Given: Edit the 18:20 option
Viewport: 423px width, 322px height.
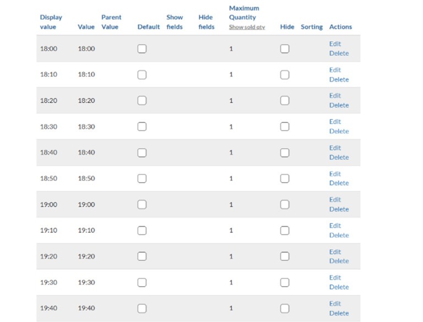Looking at the screenshot, I should click(335, 95).
